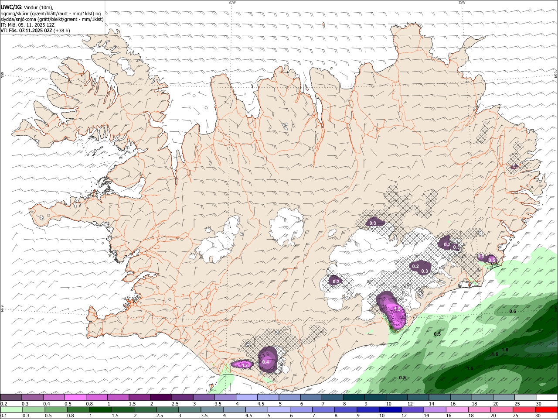Screen dimensions: 558x419
Task: Click the dark teal 8–9 swatch in upper legend
Action: (354, 398)
